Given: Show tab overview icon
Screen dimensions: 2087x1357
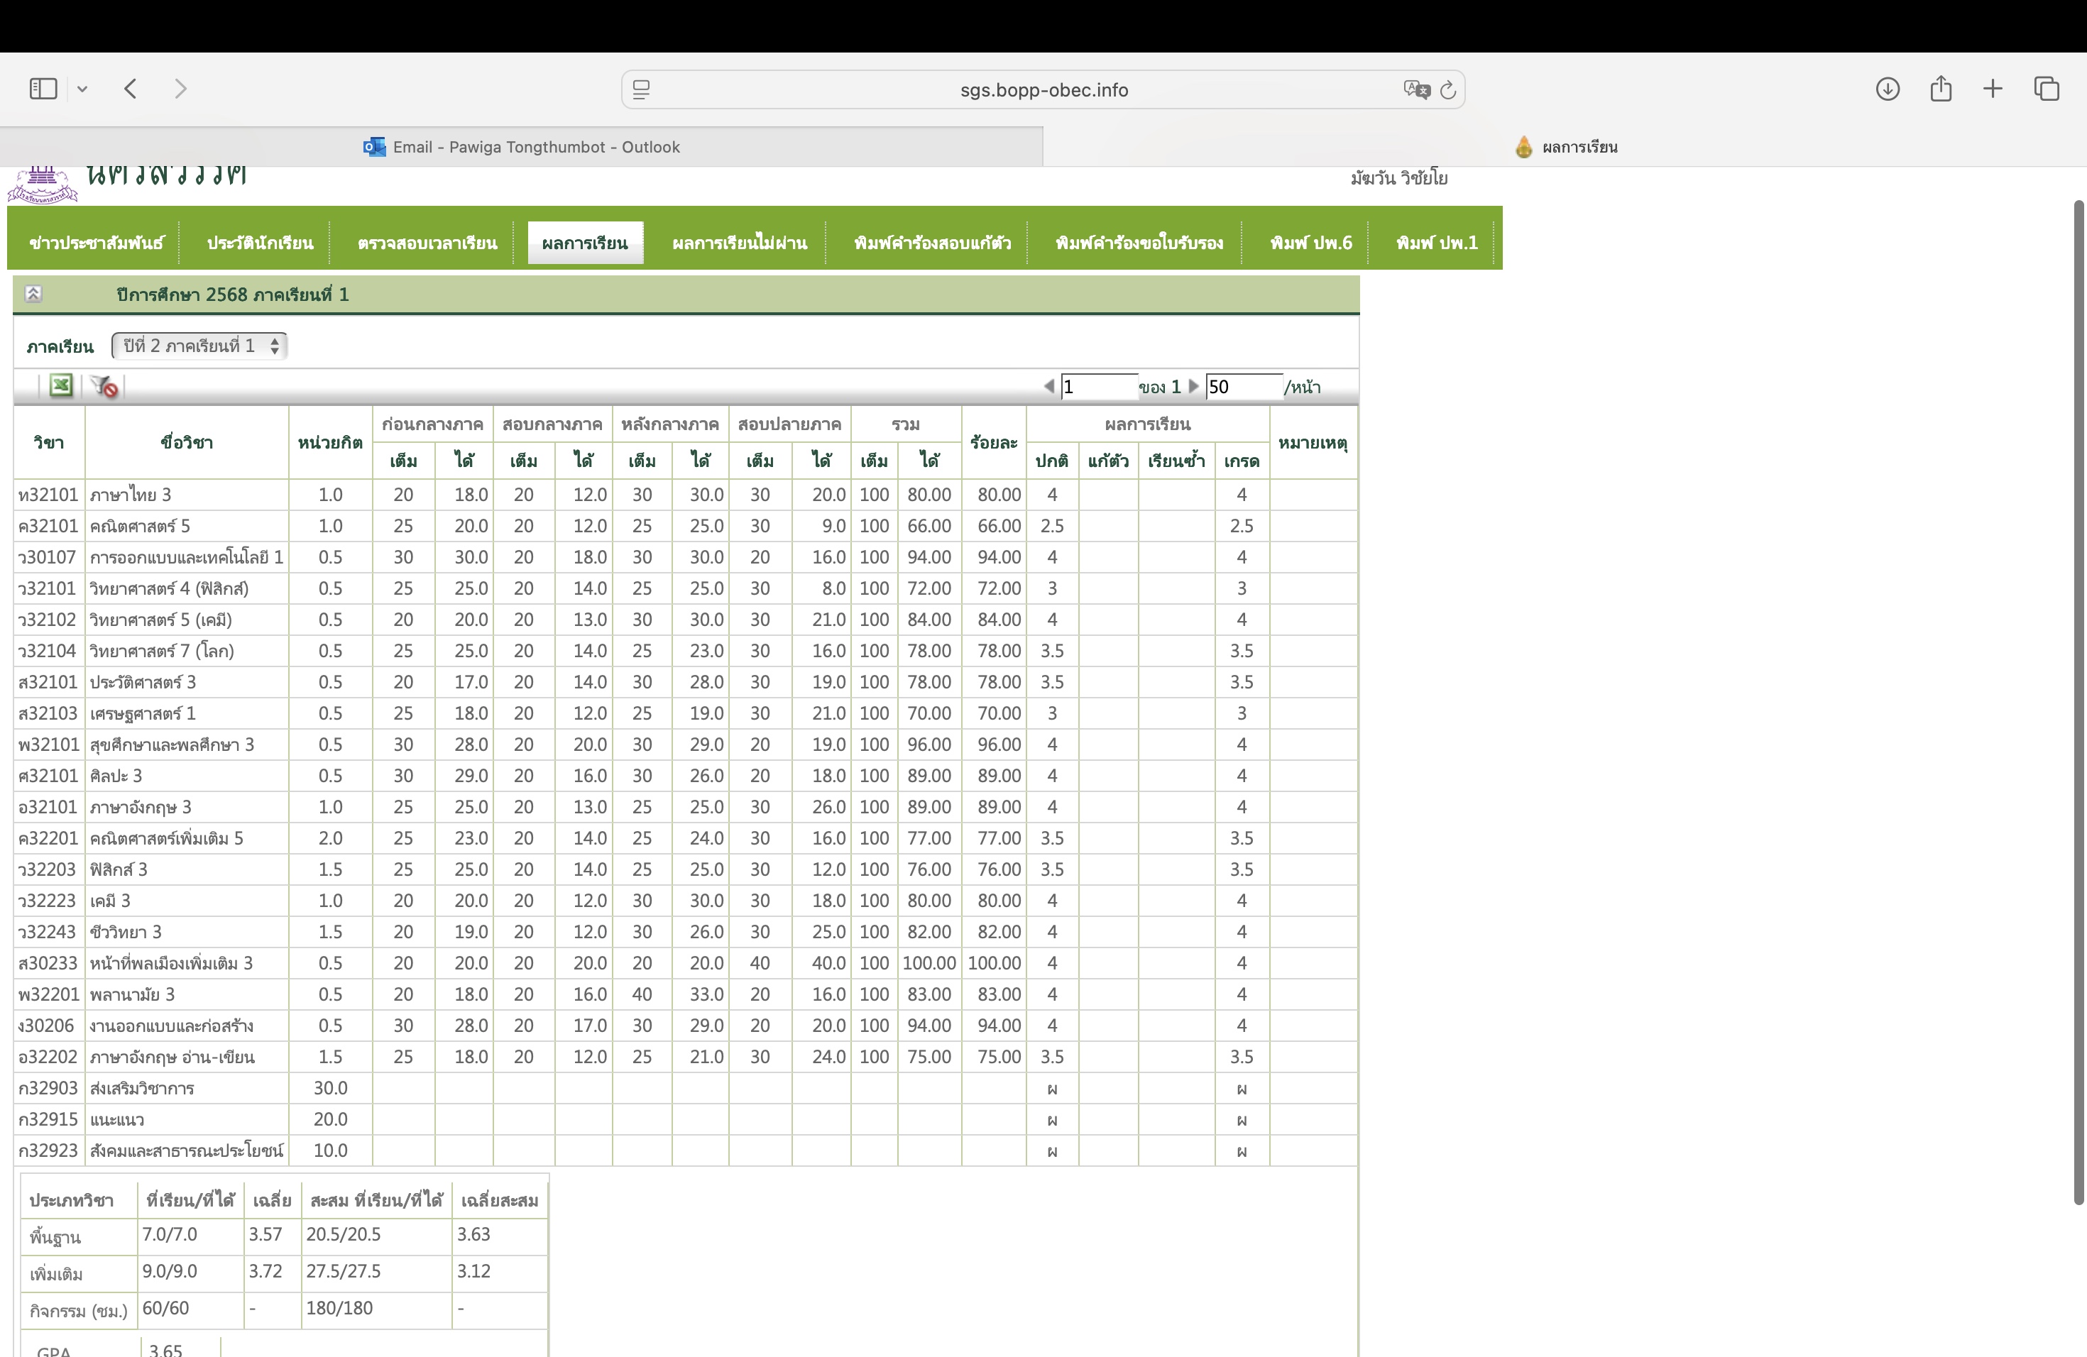Looking at the screenshot, I should pos(2047,89).
